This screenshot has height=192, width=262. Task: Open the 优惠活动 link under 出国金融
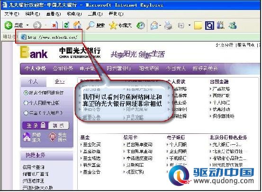(221, 109)
